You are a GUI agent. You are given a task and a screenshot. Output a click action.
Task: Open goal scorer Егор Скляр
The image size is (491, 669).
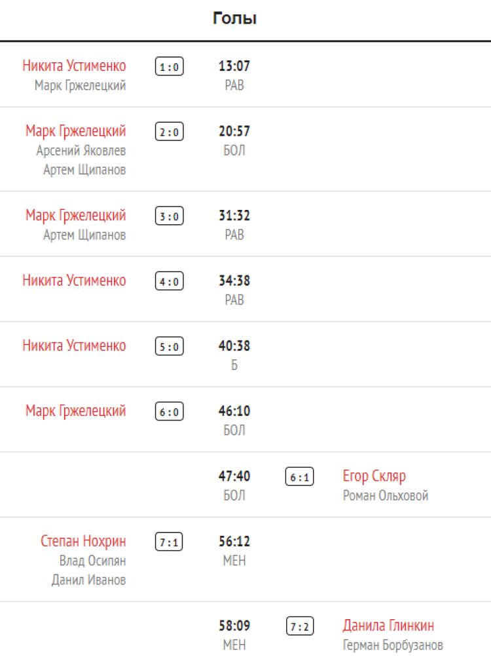[374, 476]
